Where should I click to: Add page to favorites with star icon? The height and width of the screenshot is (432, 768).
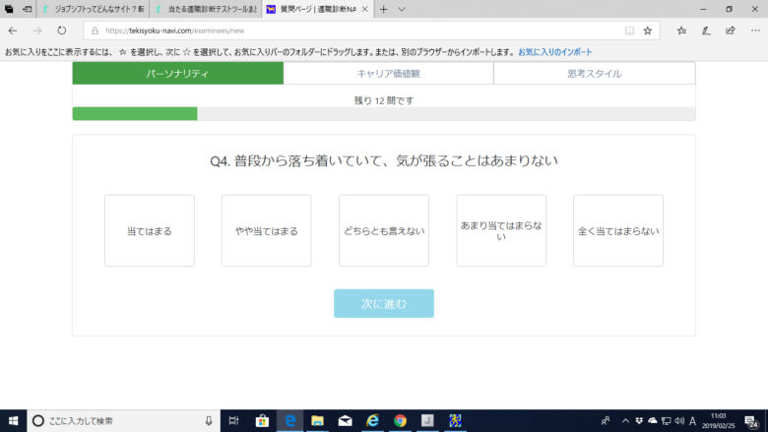pos(648,31)
